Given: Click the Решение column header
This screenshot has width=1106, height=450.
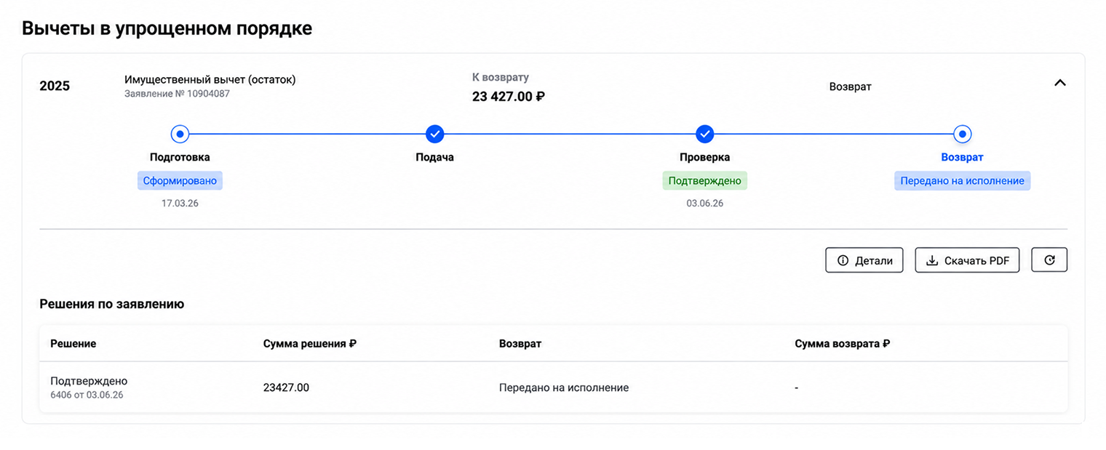Looking at the screenshot, I should (x=73, y=343).
